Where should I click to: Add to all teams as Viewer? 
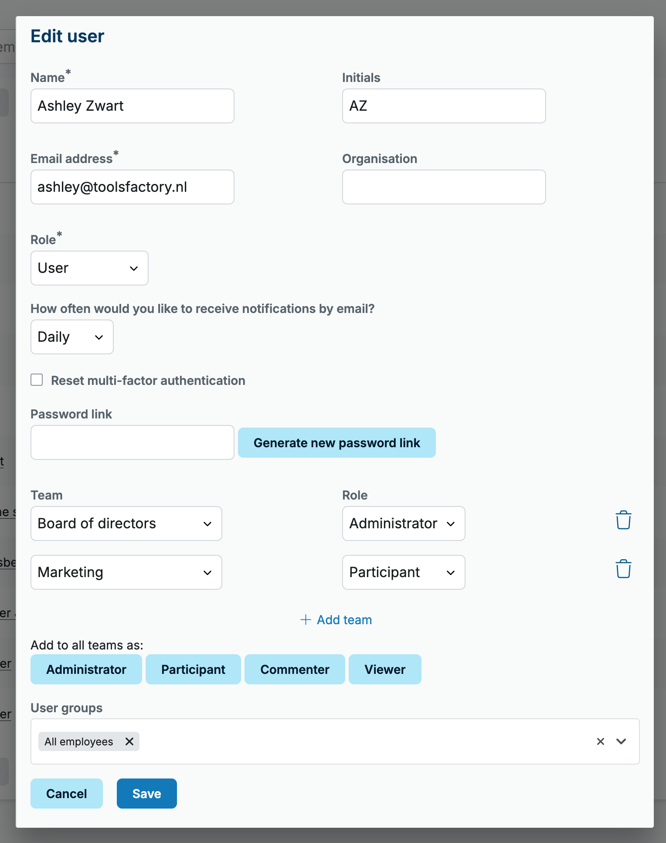click(385, 669)
